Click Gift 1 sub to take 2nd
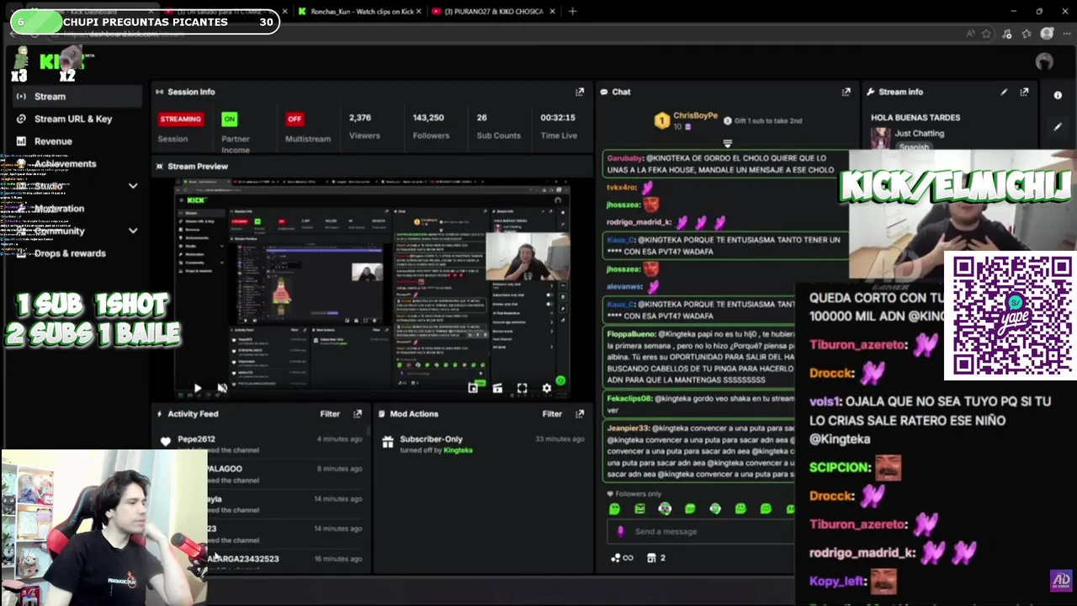 761,121
